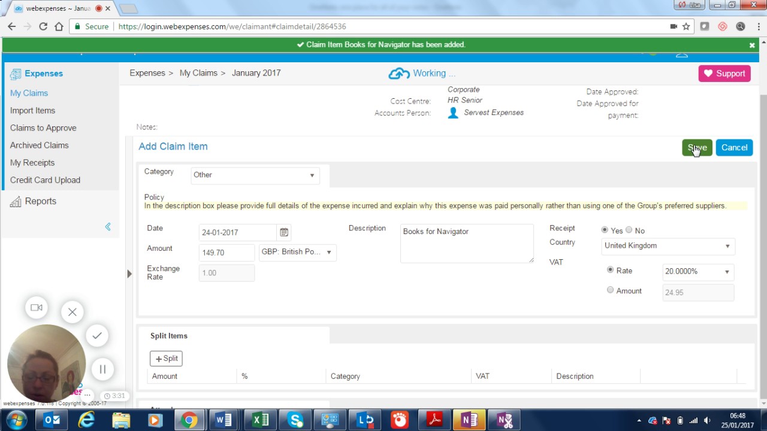Select VAT Amount radio button

tap(610, 290)
